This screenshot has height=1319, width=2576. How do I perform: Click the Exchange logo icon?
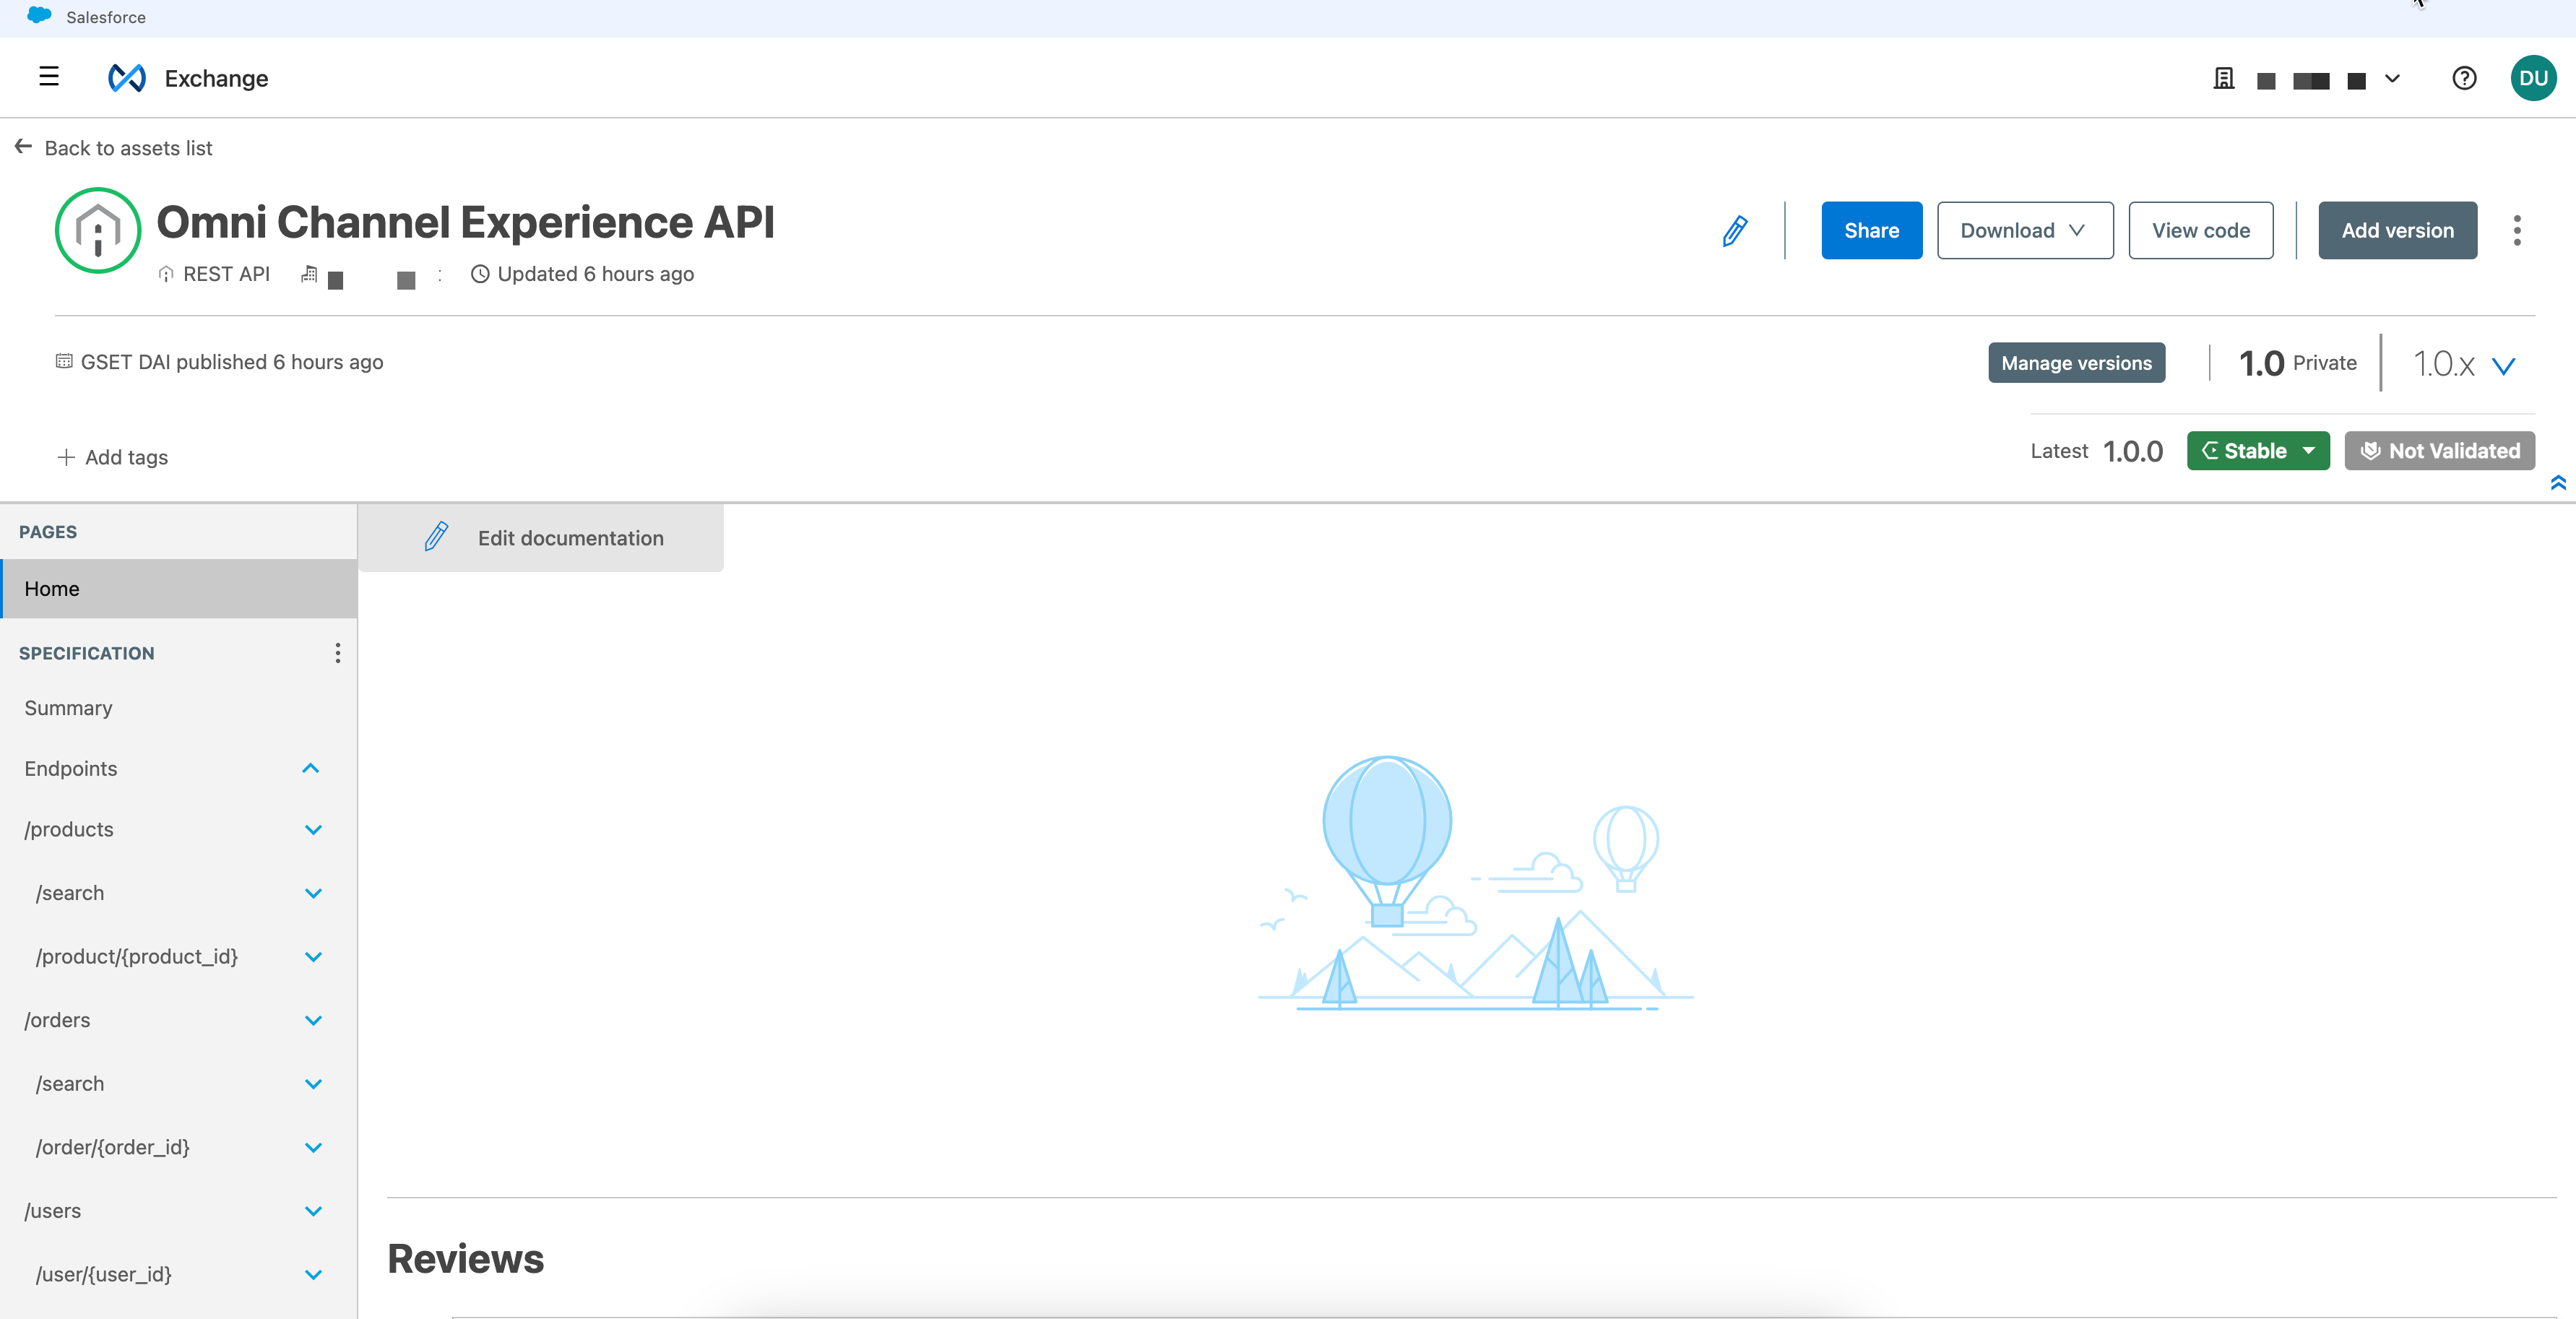point(126,76)
